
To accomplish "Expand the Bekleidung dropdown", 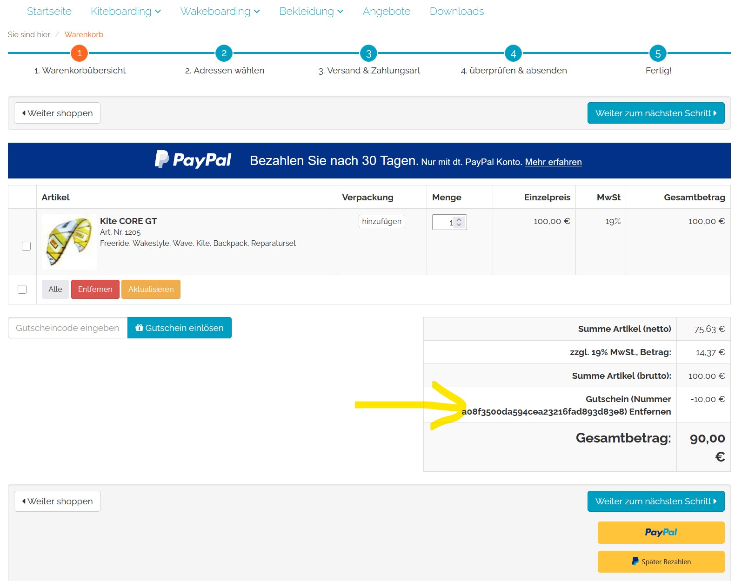I will click(311, 11).
